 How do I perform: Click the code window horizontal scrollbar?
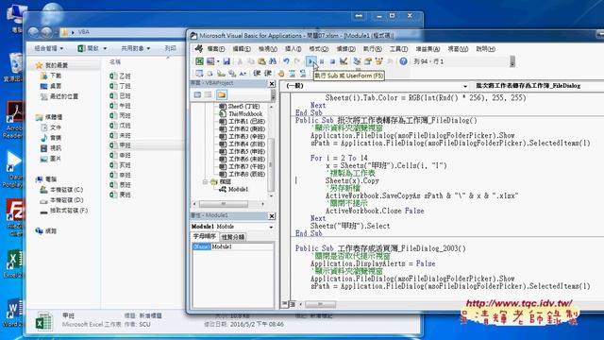tap(320, 304)
